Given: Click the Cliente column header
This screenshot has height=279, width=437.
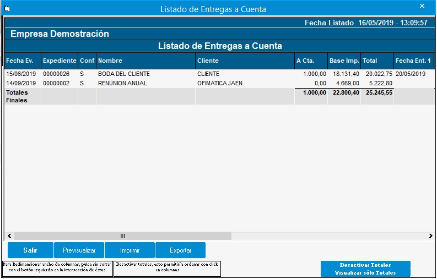Looking at the screenshot, I should point(245,61).
